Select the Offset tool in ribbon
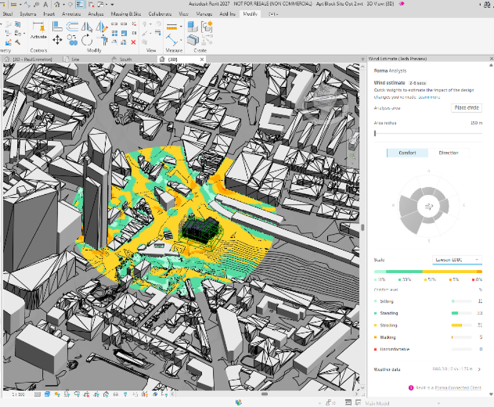494x407 pixels. (73, 26)
